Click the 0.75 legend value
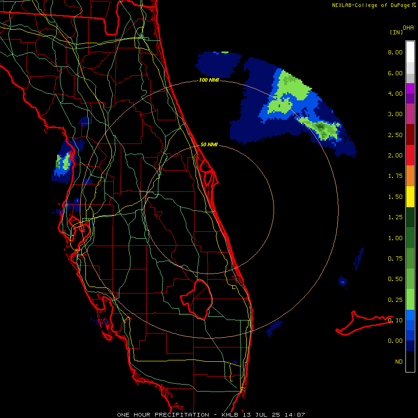Image resolution: width=418 pixels, height=418 pixels. tap(395, 259)
